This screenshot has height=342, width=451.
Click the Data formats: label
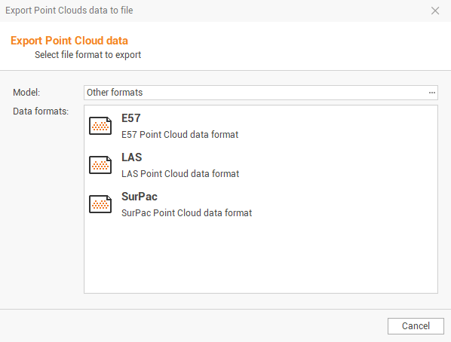pos(41,111)
